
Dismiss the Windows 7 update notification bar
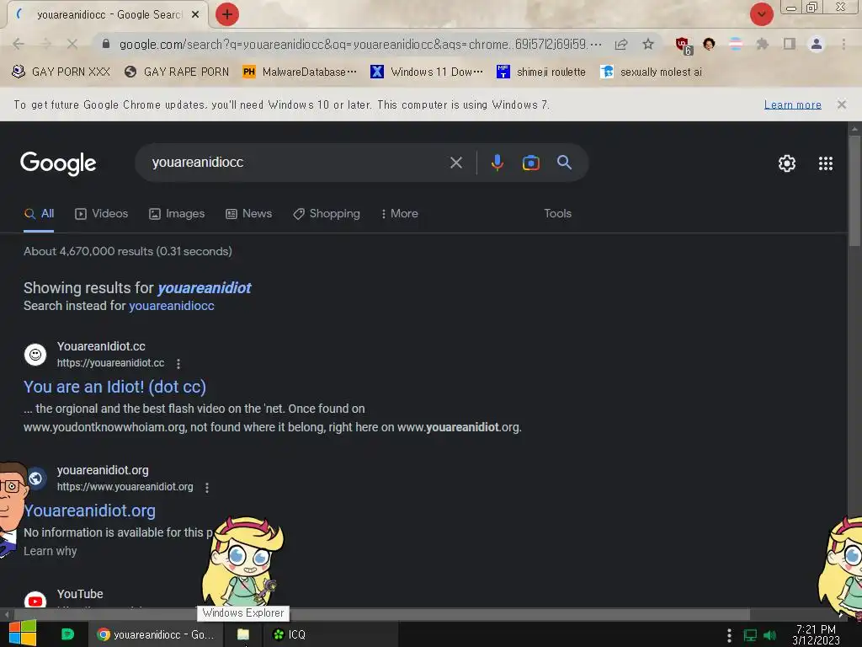tap(841, 104)
